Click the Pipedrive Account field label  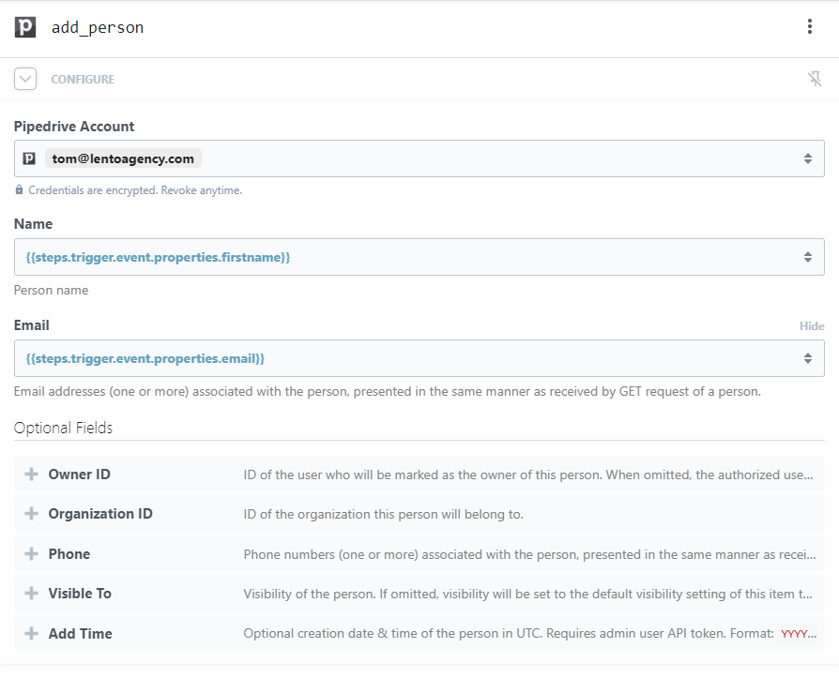click(x=74, y=127)
